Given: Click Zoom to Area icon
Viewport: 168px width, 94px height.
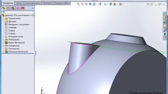Looking at the screenshot, I should [x=82, y=4].
